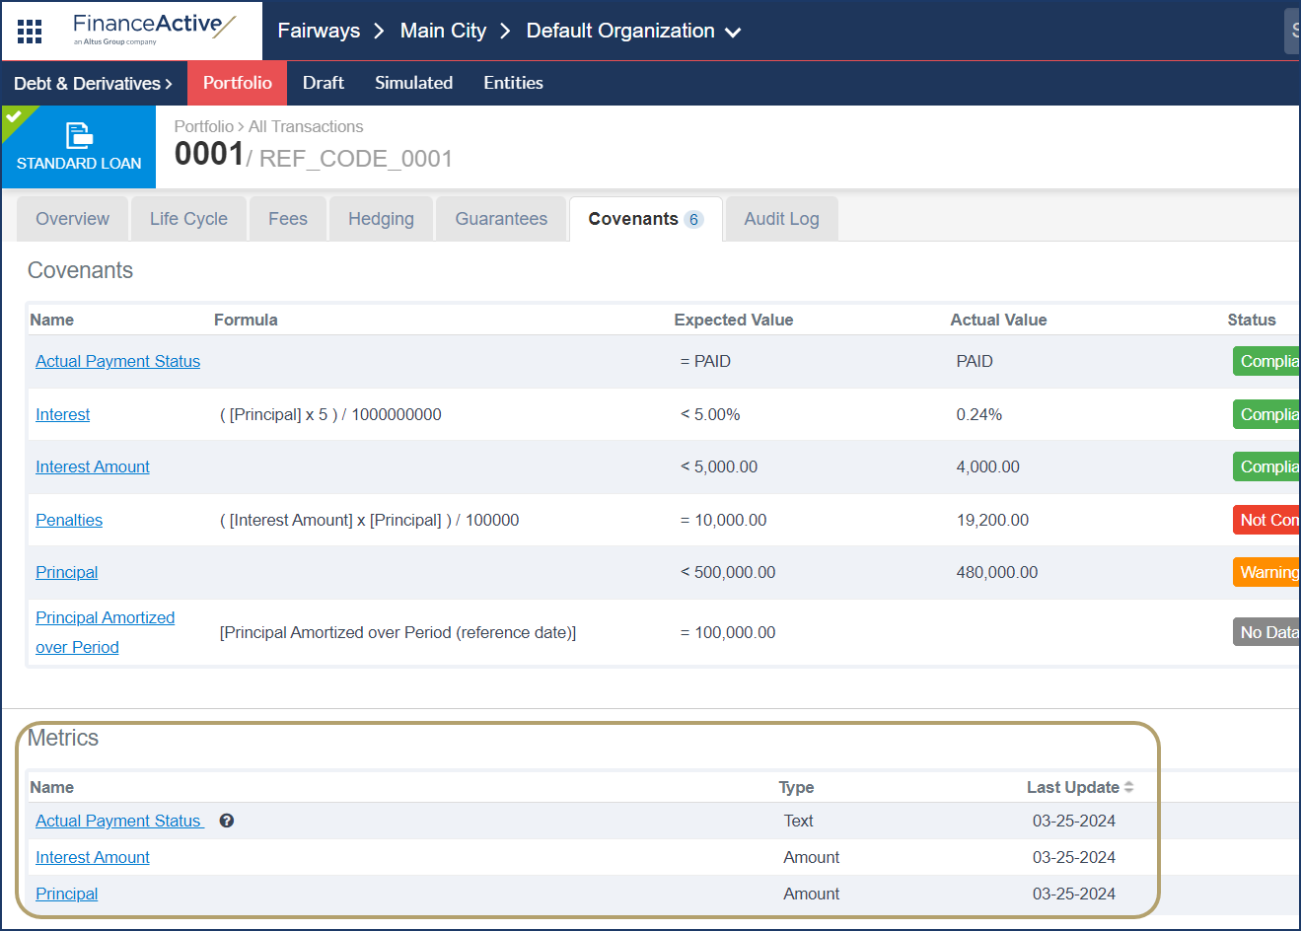Screen dimensions: 1301x931
Task: Open Interest Amount link in Metrics
Action: (x=93, y=857)
